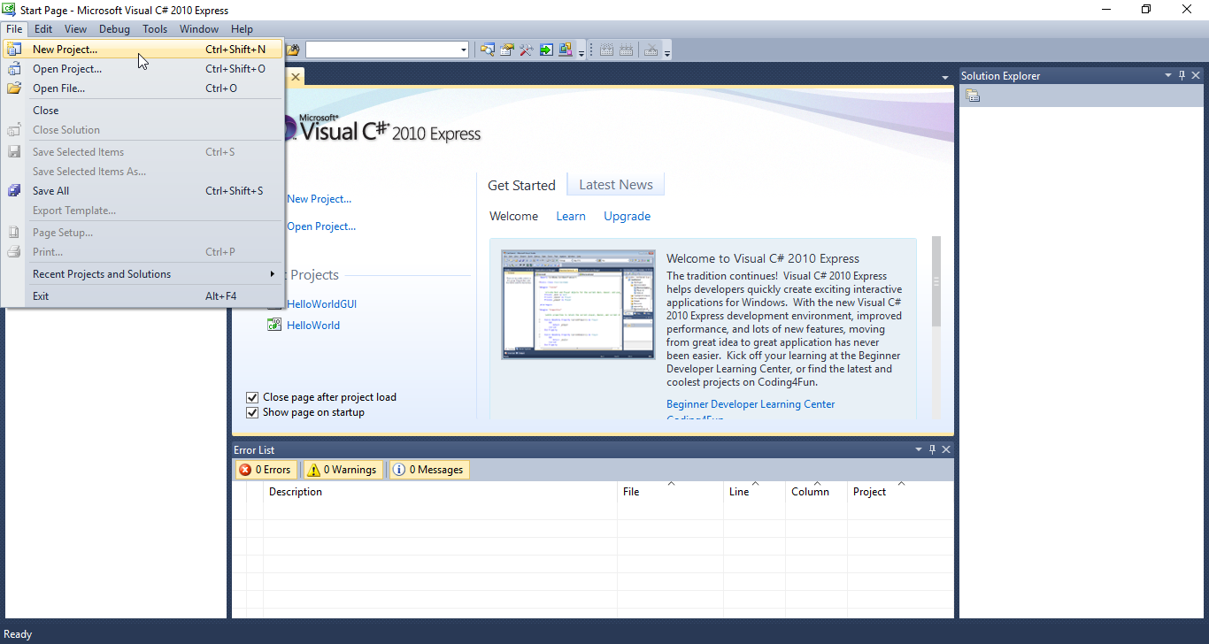Viewport: 1209px width, 644px height.
Task: Choose Save All from the File menu
Action: coord(142,191)
